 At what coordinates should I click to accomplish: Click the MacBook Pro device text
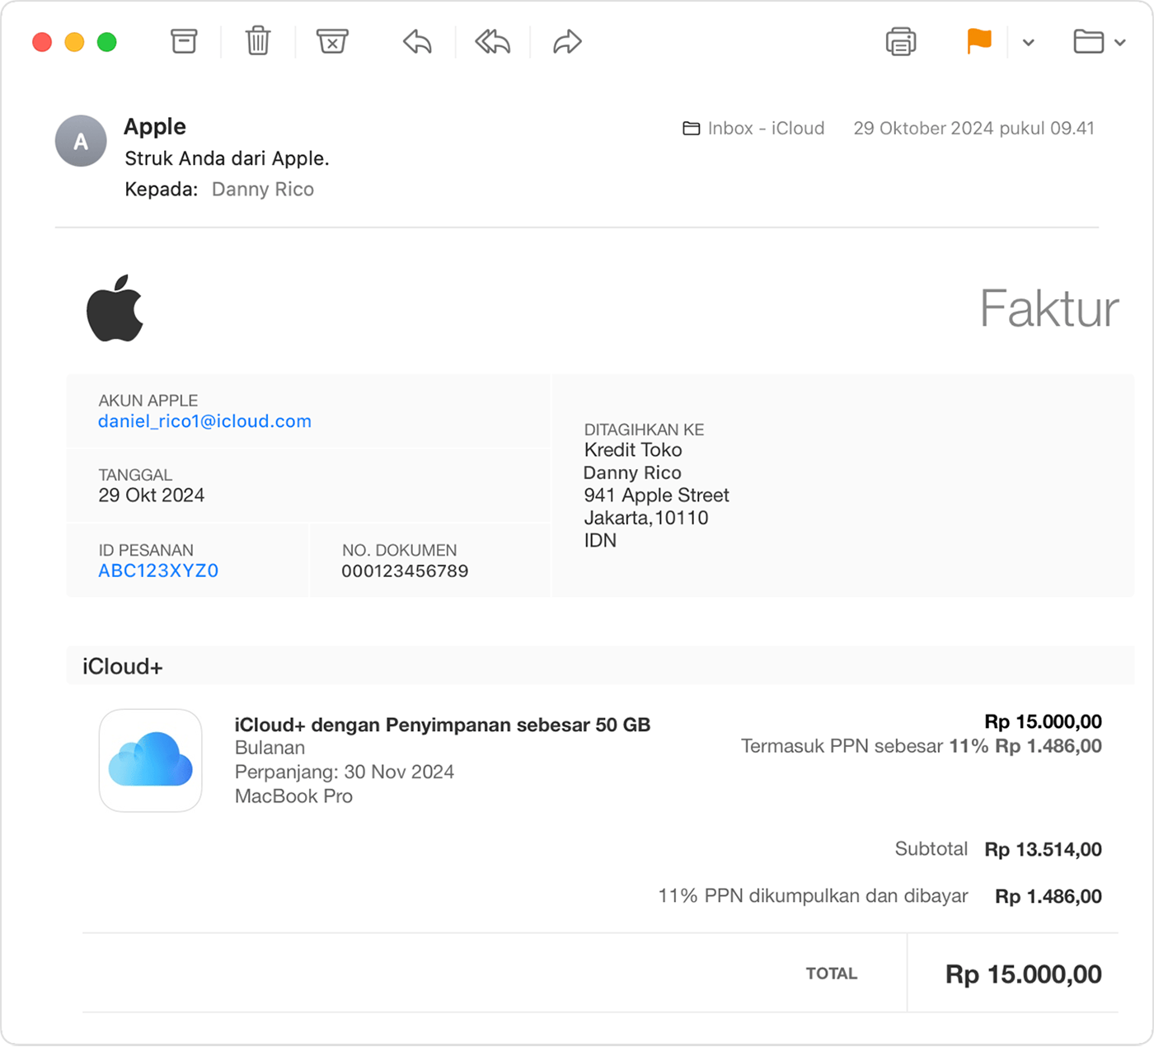click(x=293, y=796)
